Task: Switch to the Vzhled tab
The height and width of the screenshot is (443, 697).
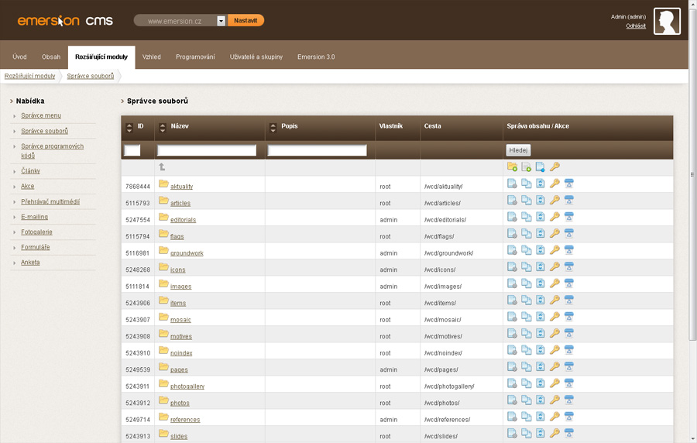Action: pos(152,57)
